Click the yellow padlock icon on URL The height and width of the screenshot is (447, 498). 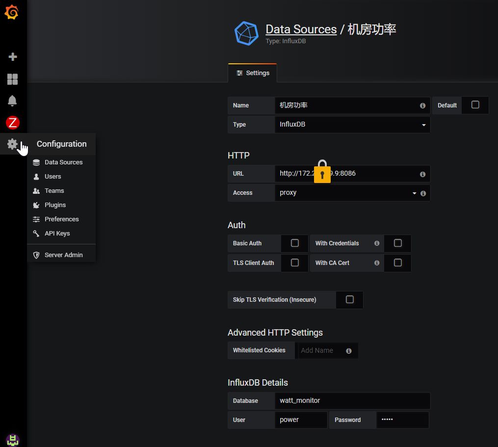click(322, 172)
